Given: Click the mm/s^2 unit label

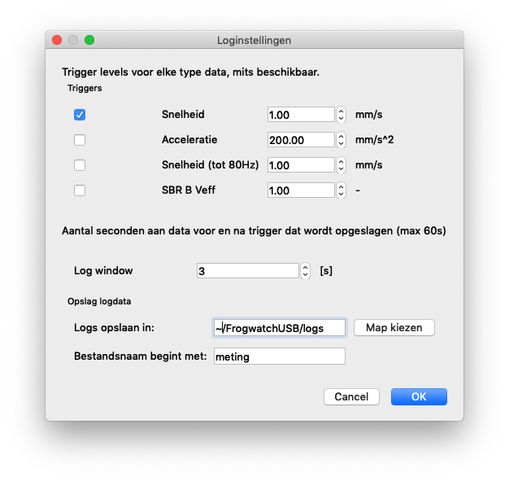Looking at the screenshot, I should click(x=374, y=140).
